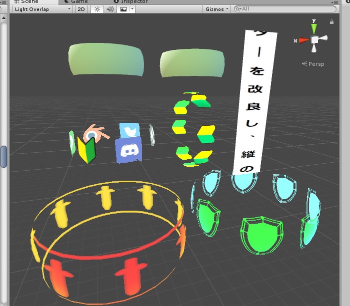Open the Inspector tab

pyautogui.click(x=131, y=2)
